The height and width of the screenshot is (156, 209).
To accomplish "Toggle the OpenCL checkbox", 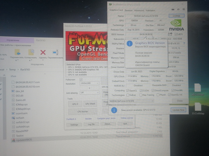I will coord(127,91).
